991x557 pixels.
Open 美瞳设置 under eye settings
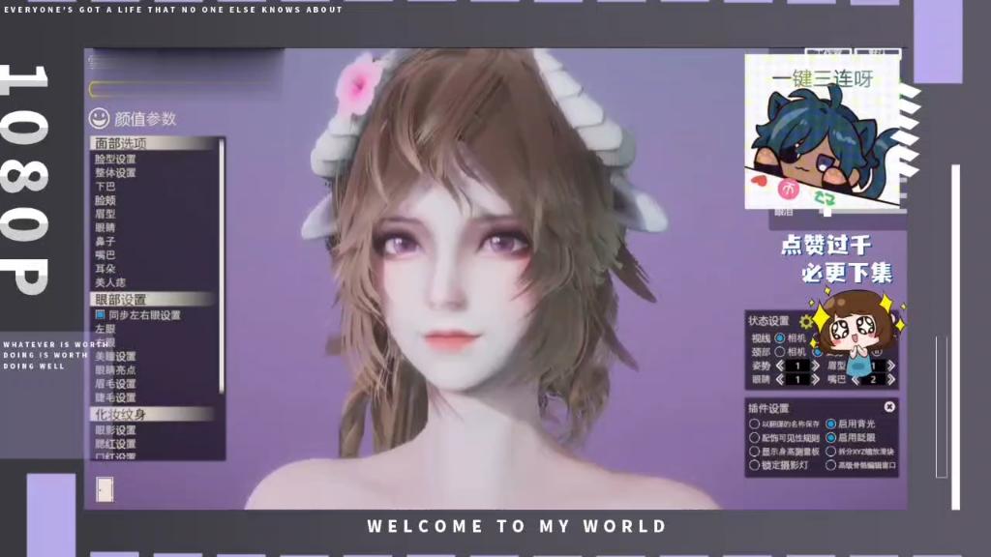[115, 357]
